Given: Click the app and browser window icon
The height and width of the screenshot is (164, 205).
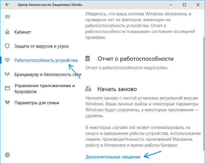Looking at the screenshot, I should pos(7,88).
